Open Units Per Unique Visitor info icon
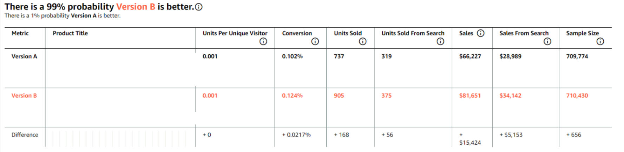This screenshot has height=152, width=624. click(263, 41)
